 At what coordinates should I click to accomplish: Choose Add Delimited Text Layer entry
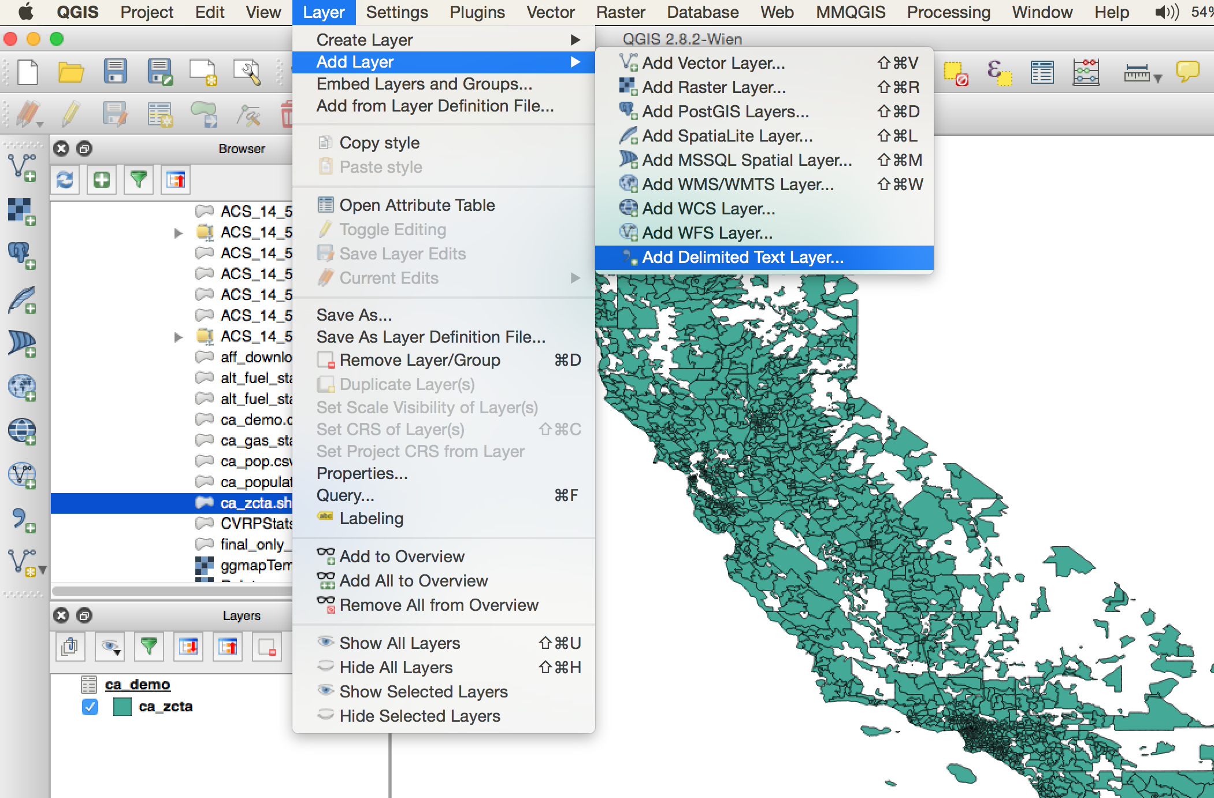(x=764, y=257)
